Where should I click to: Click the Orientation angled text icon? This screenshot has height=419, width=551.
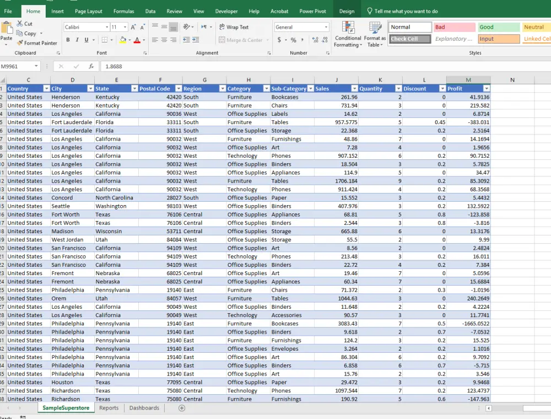tap(187, 26)
